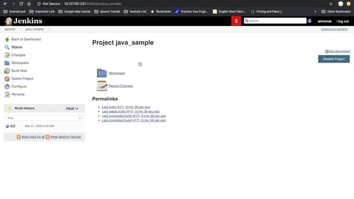Select Delete Project in the sidebar

[x=22, y=78]
